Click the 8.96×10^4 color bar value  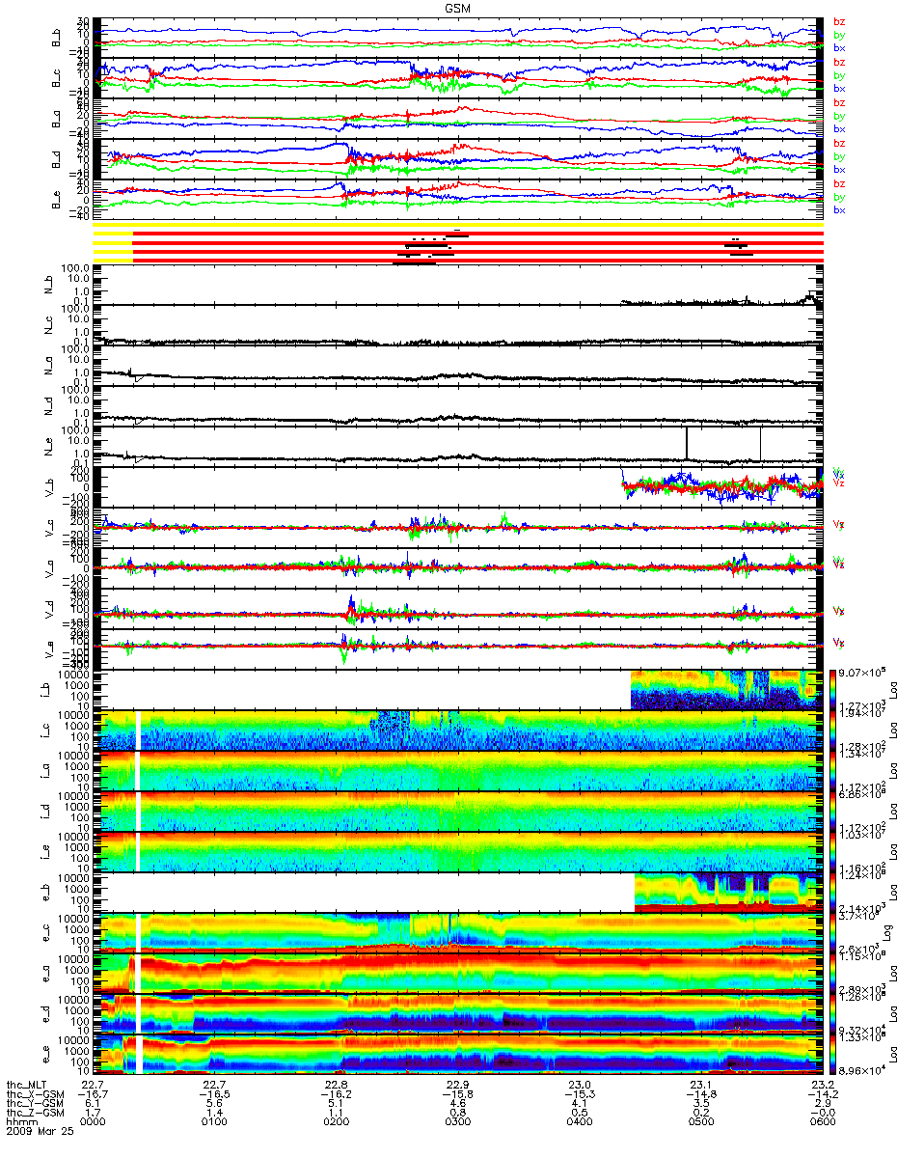(x=862, y=1070)
